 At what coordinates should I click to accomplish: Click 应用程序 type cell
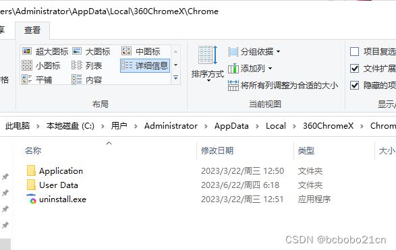tap(314, 199)
